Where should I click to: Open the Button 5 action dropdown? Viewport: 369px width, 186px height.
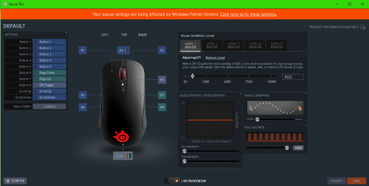[x=49, y=66]
